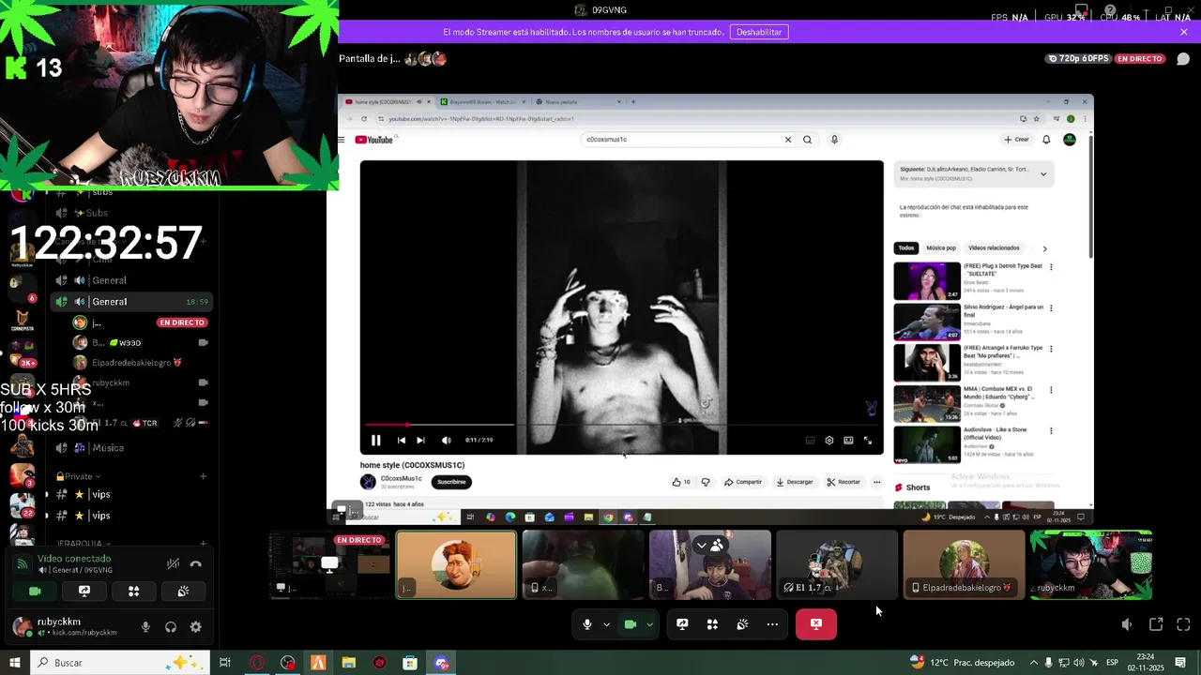This screenshot has width=1201, height=675.
Task: Seek on the YouTube progress bar
Action: [621, 426]
